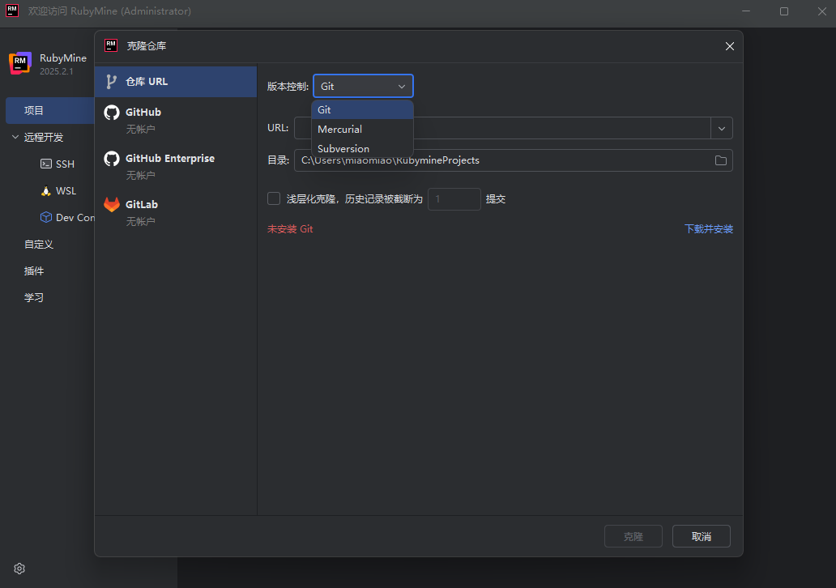Click the 下载并安装 link
The height and width of the screenshot is (588, 836).
(x=708, y=229)
